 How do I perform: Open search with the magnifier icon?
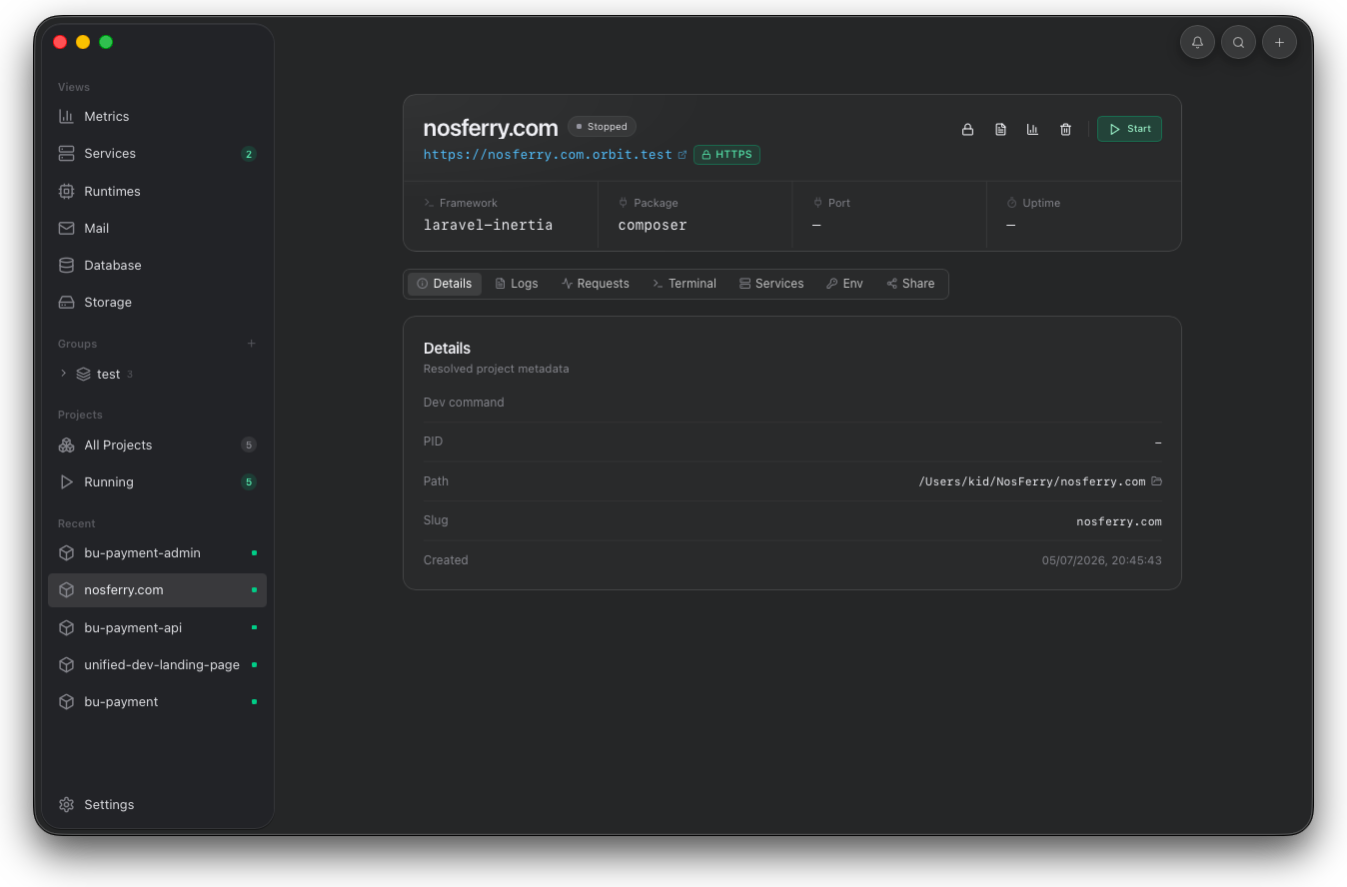1238,42
